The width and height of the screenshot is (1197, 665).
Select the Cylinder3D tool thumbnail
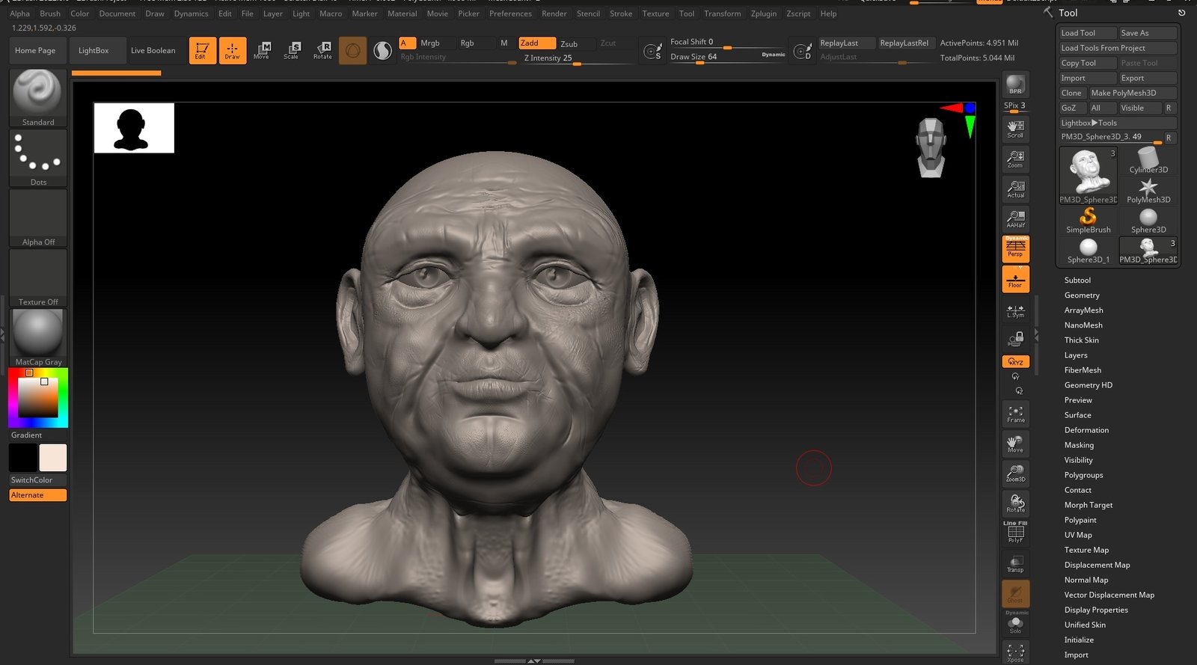(1148, 160)
